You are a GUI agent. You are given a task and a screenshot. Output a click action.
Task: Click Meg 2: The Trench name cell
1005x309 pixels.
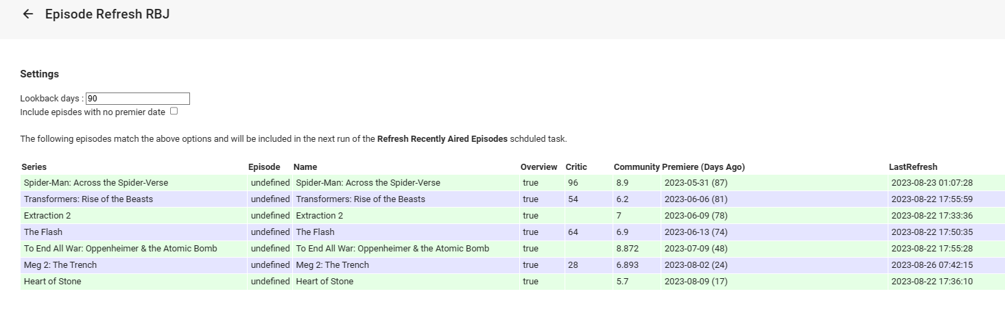pos(406,265)
